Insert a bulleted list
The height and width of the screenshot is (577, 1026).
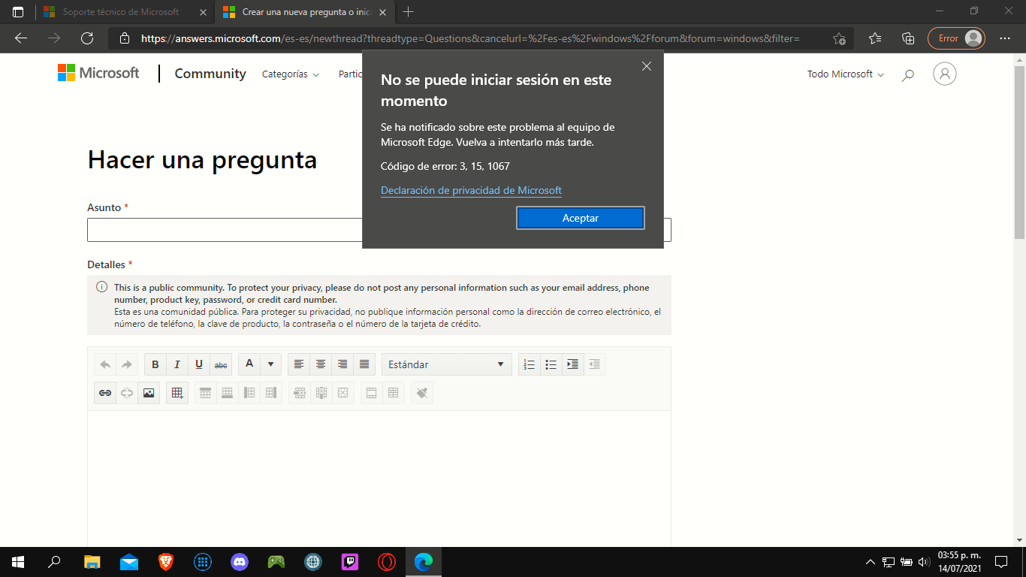pos(551,364)
